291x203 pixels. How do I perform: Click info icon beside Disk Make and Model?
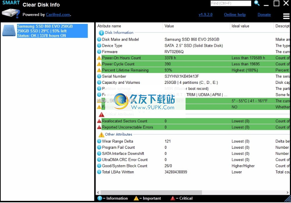(x=99, y=39)
